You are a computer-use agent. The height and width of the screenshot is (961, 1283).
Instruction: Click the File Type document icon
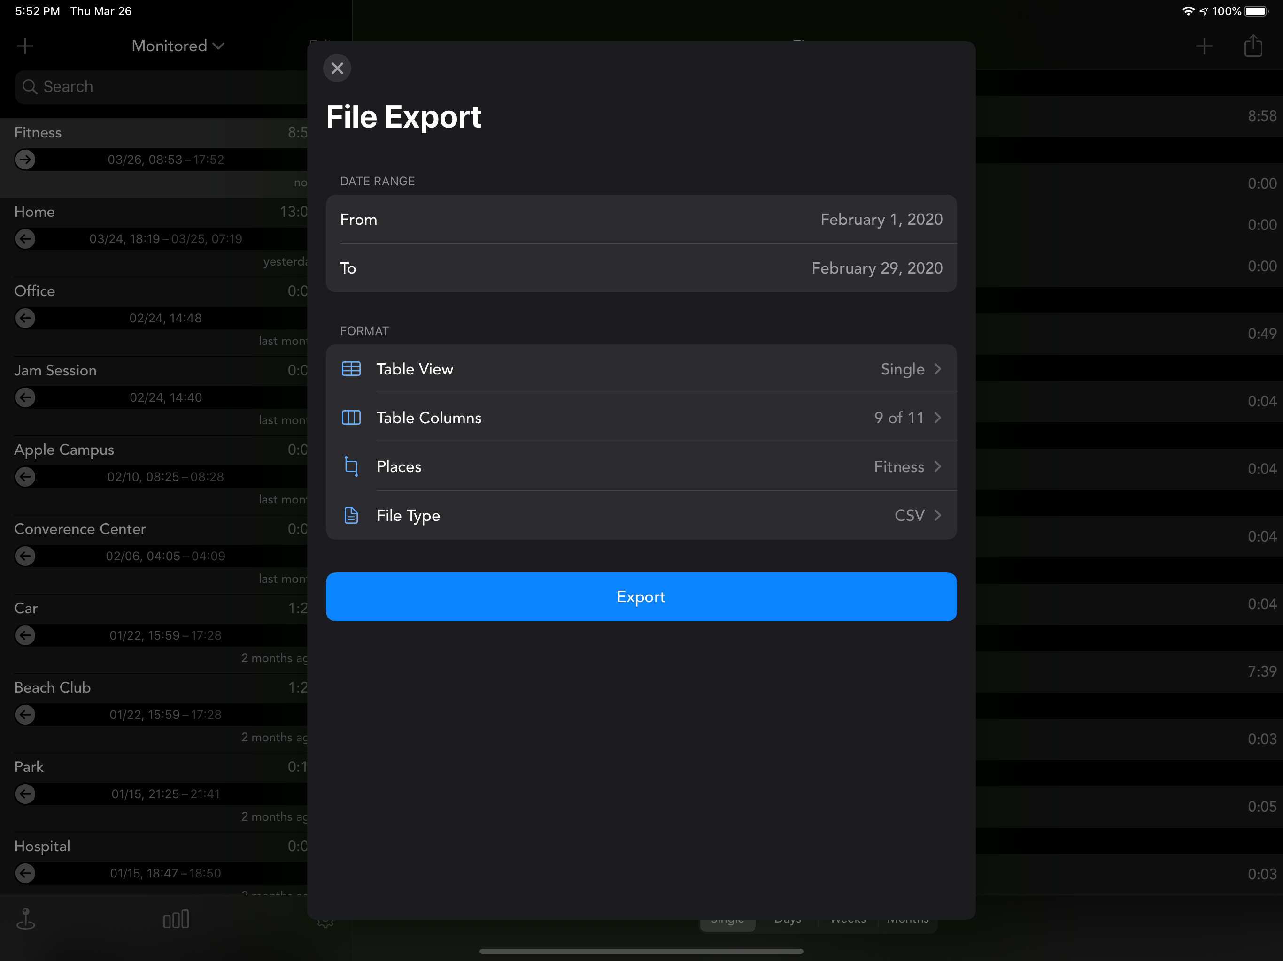(x=351, y=515)
